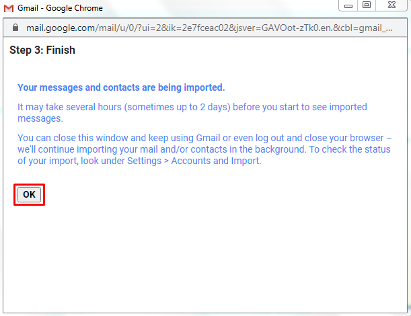Click the lock icon in address bar
The height and width of the screenshot is (316, 411).
coord(15,28)
